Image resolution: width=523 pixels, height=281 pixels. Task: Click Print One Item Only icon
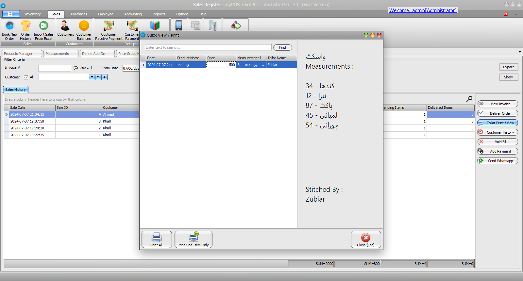193,237
